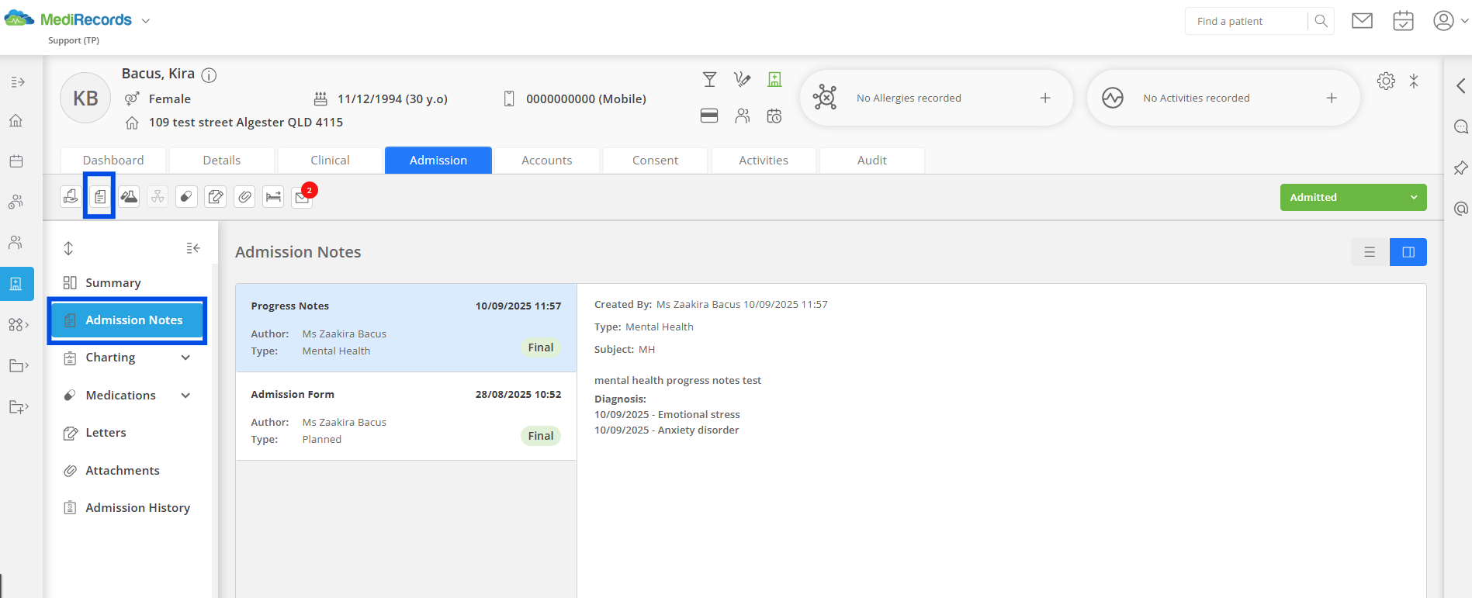Image resolution: width=1472 pixels, height=598 pixels.
Task: Click the payment card icon in patient header
Action: [x=709, y=116]
